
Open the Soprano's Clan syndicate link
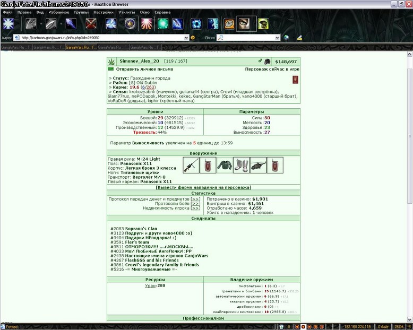tap(141, 229)
